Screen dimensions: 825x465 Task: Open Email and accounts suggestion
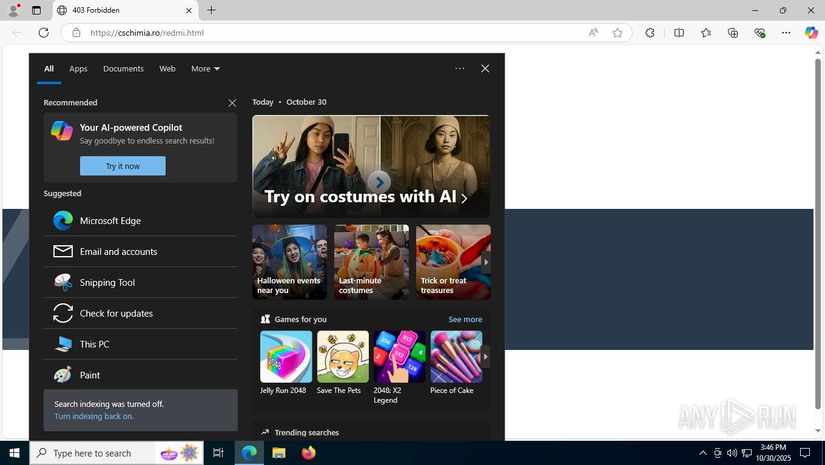140,251
